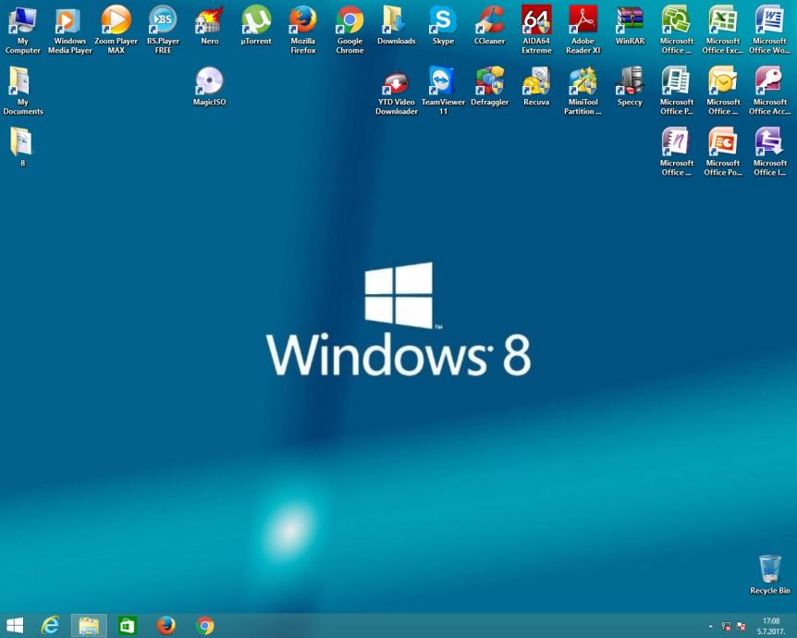Open the Windows Store taskbar icon
The width and height of the screenshot is (797, 638).
[127, 626]
